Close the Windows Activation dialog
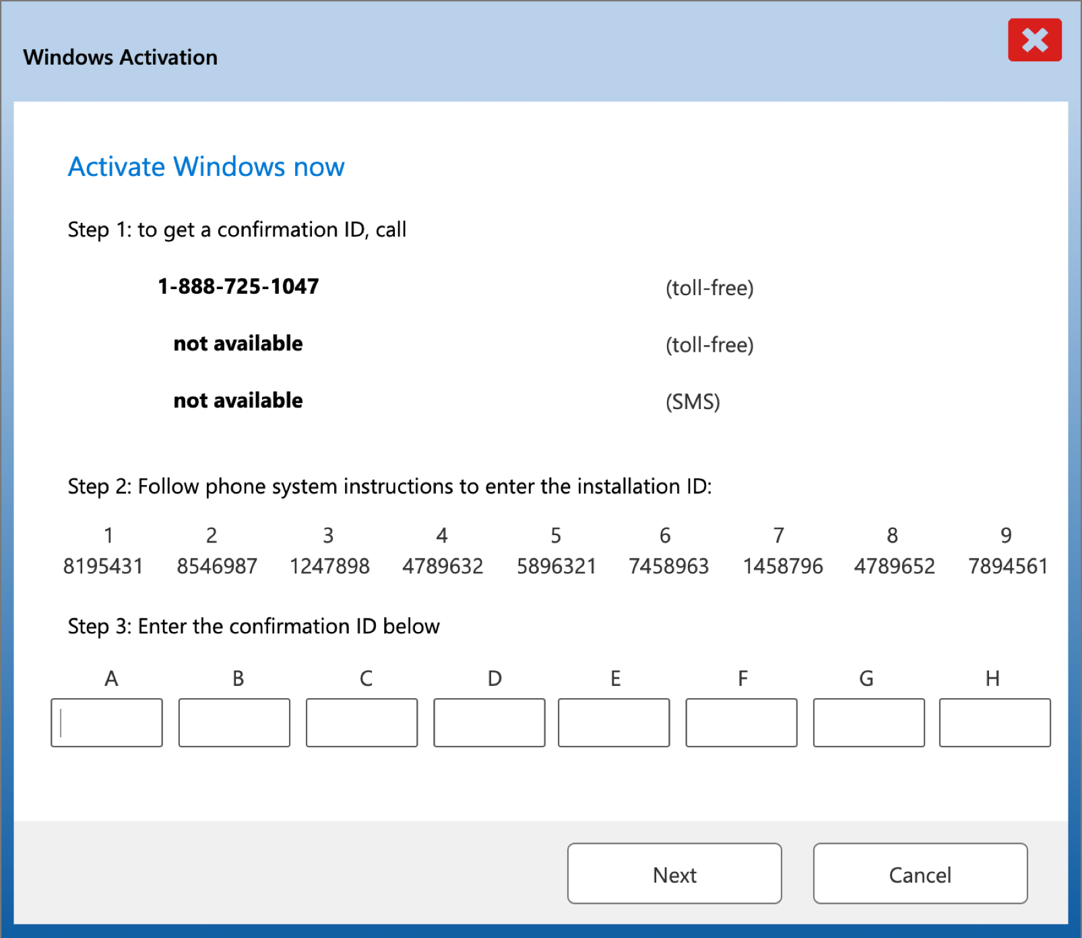This screenshot has height=938, width=1082. 1034,40
